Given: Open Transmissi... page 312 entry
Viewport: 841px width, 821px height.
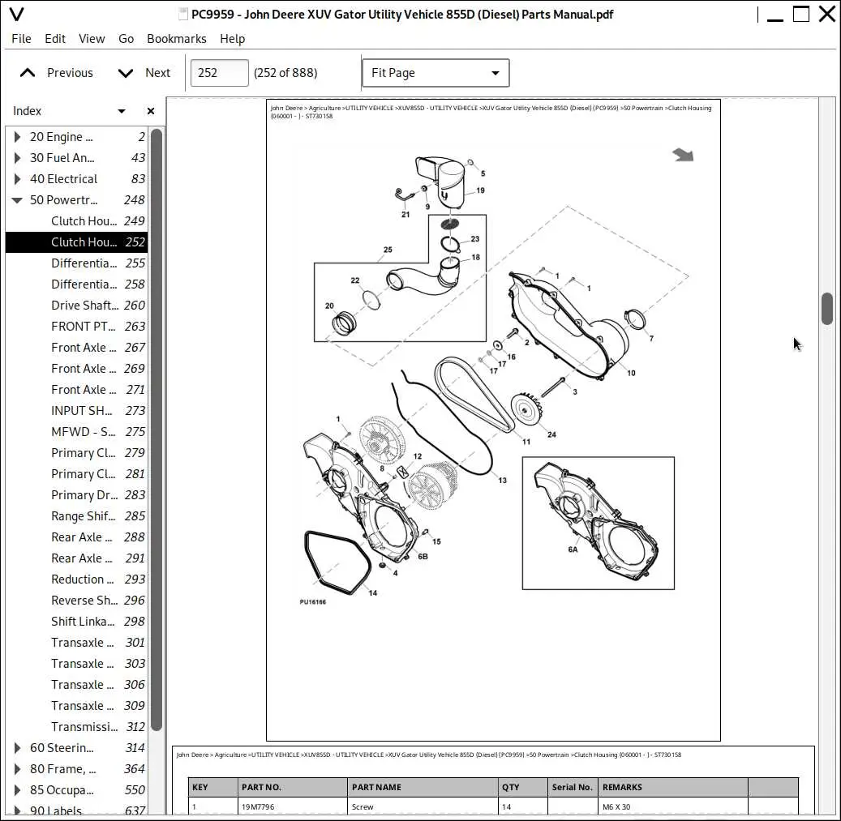Looking at the screenshot, I should 77,727.
